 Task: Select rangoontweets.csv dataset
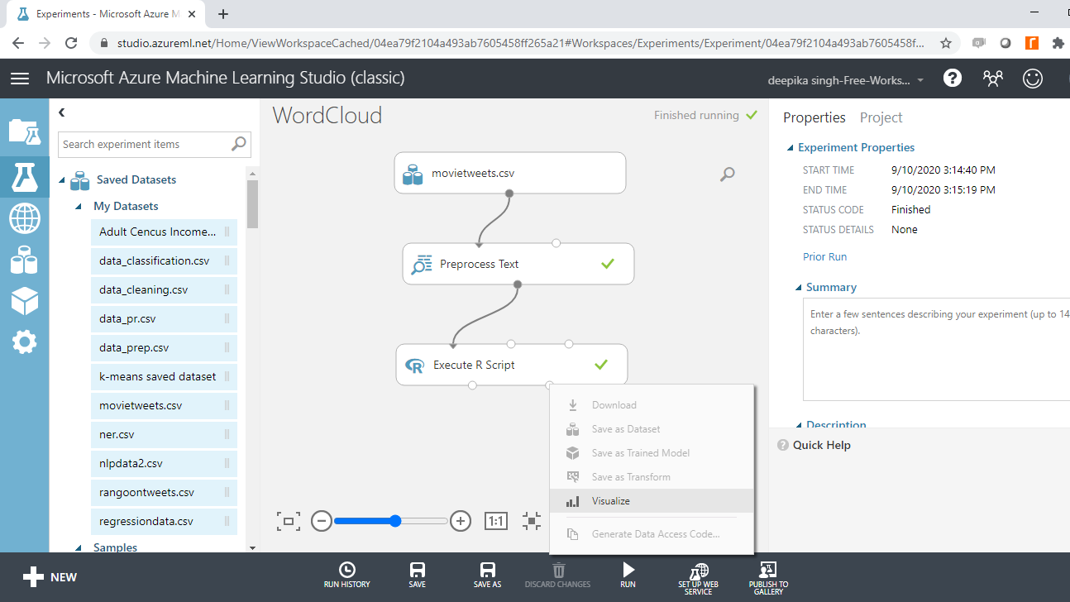point(164,493)
